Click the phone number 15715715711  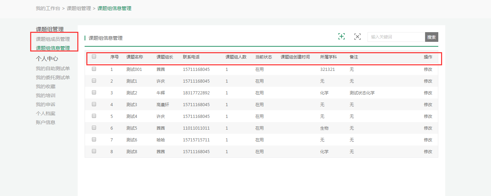[196, 140]
